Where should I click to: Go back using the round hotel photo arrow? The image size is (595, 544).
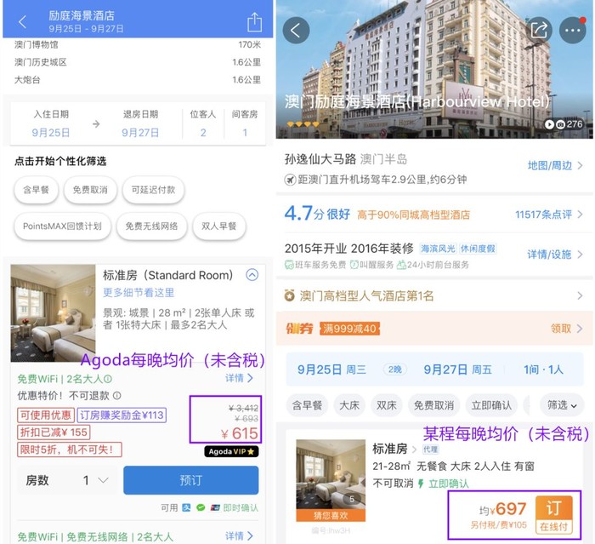pos(296,31)
